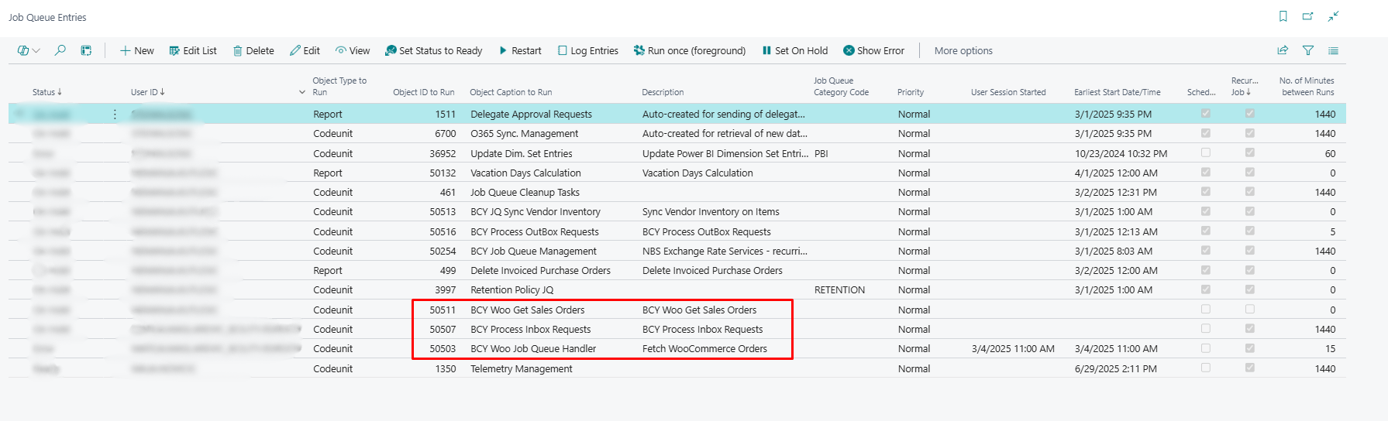The width and height of the screenshot is (1388, 421).
Task: Click the analysis mode icon beside search
Action: click(x=86, y=50)
